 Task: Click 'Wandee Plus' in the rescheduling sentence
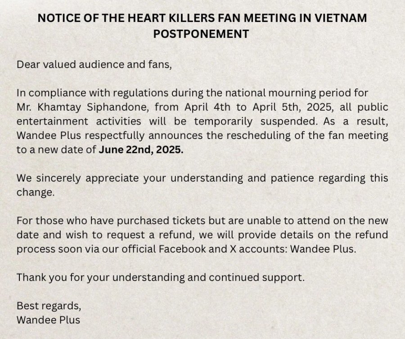click(x=49, y=135)
